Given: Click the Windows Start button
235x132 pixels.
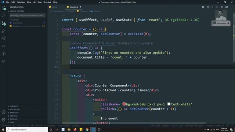Looking at the screenshot, I should [x=3, y=129].
